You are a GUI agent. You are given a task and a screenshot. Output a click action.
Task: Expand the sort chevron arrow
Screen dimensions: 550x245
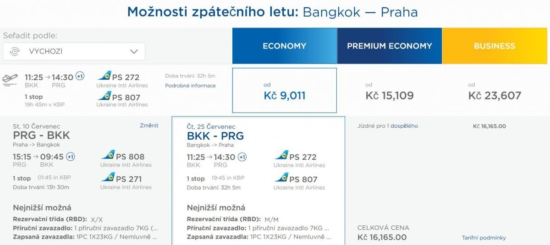pos(134,52)
